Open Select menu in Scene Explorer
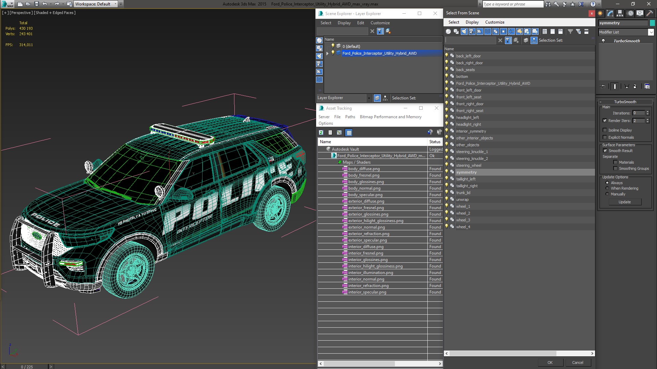Screen dimensions: 657x369 [326, 23]
